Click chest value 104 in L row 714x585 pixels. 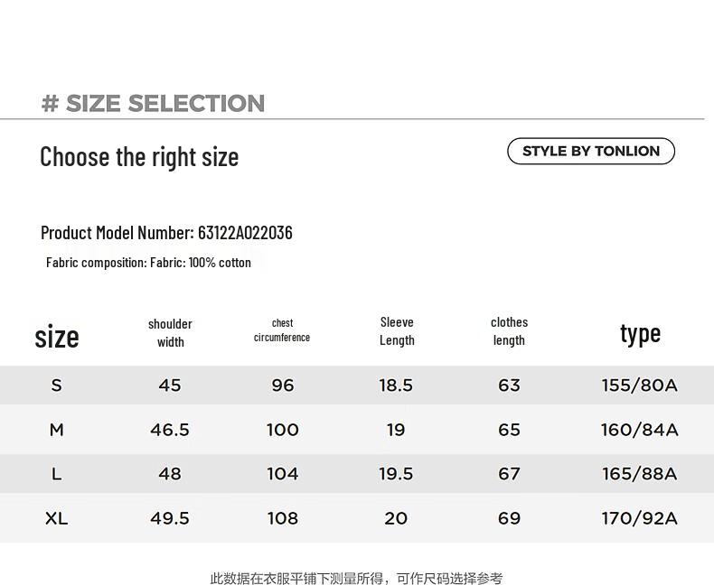282,474
